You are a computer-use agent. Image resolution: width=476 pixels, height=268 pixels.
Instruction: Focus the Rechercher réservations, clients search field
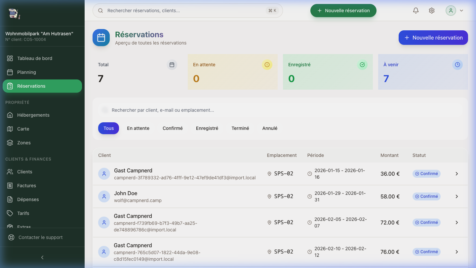[x=188, y=11]
